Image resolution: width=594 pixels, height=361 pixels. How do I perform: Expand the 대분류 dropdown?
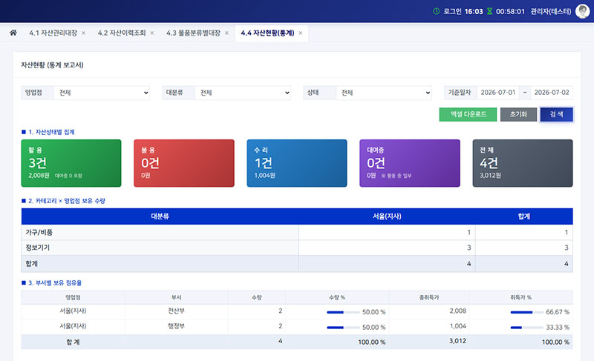point(243,93)
